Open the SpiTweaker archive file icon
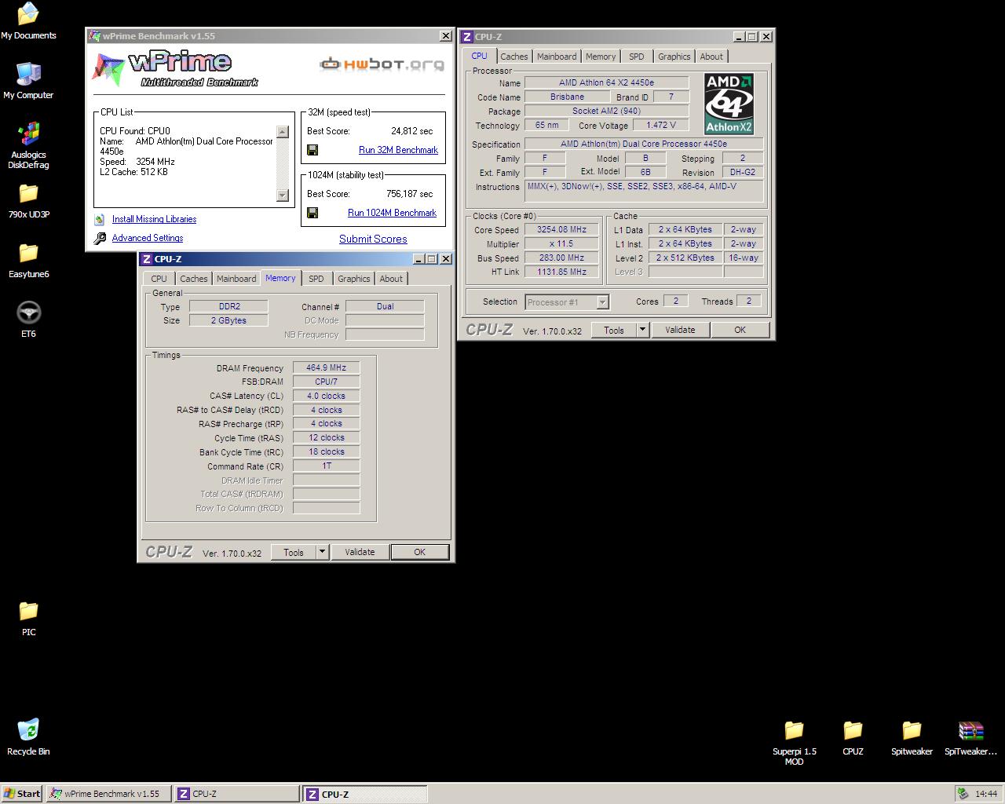 [x=970, y=738]
